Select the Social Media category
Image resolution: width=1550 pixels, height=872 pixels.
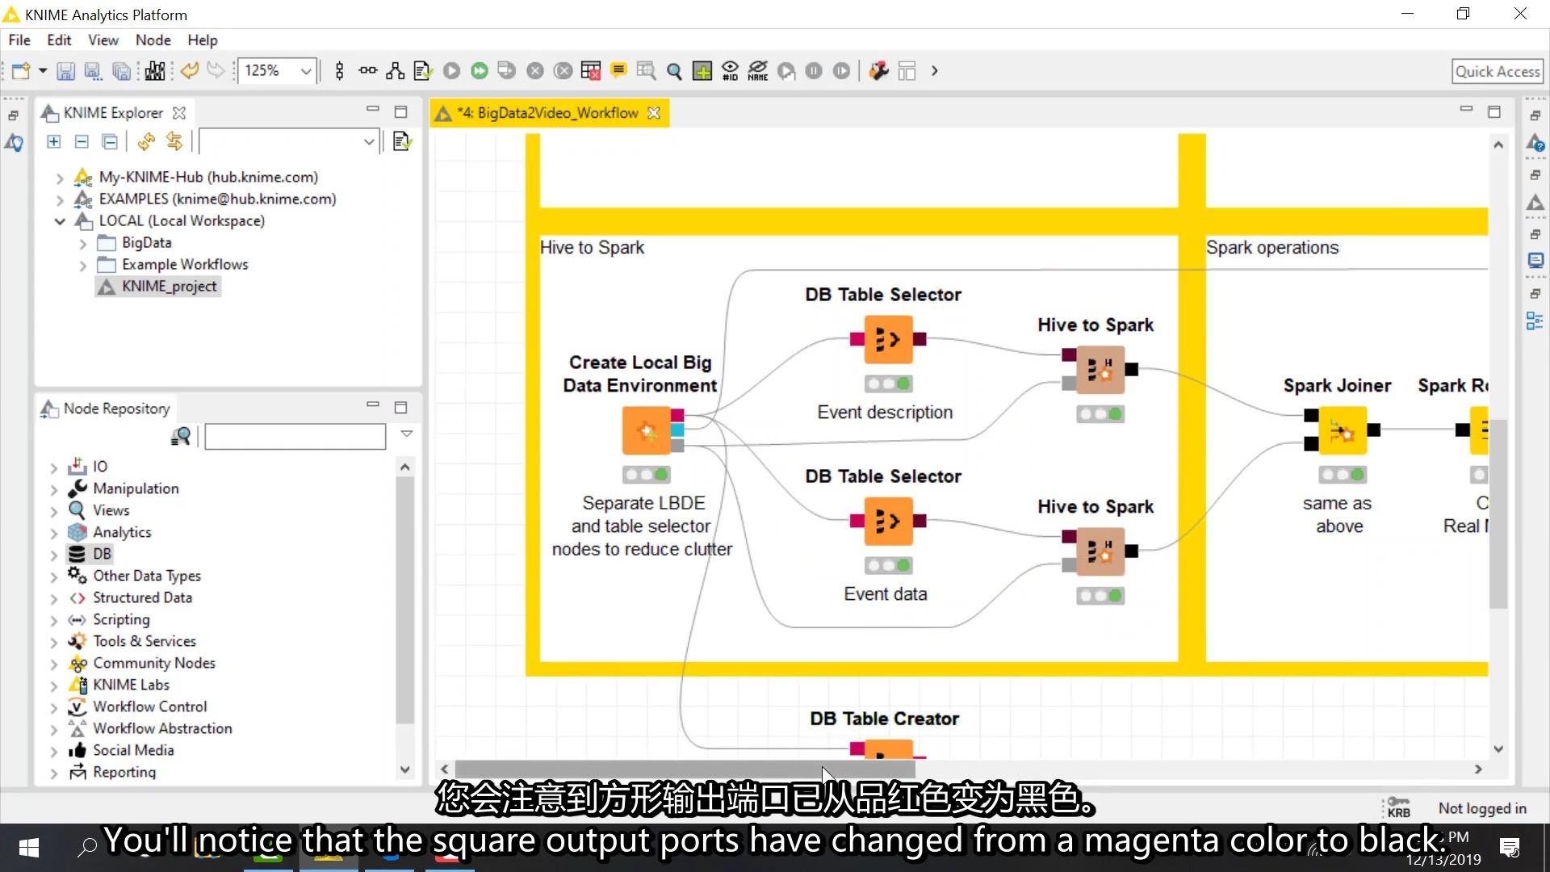tap(133, 750)
